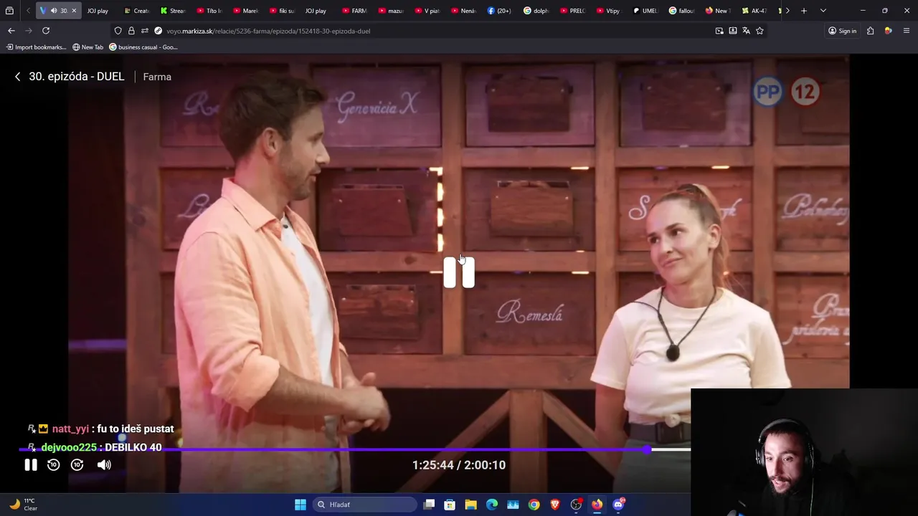Close the active 30. tab
Image resolution: width=918 pixels, height=516 pixels.
73,11
